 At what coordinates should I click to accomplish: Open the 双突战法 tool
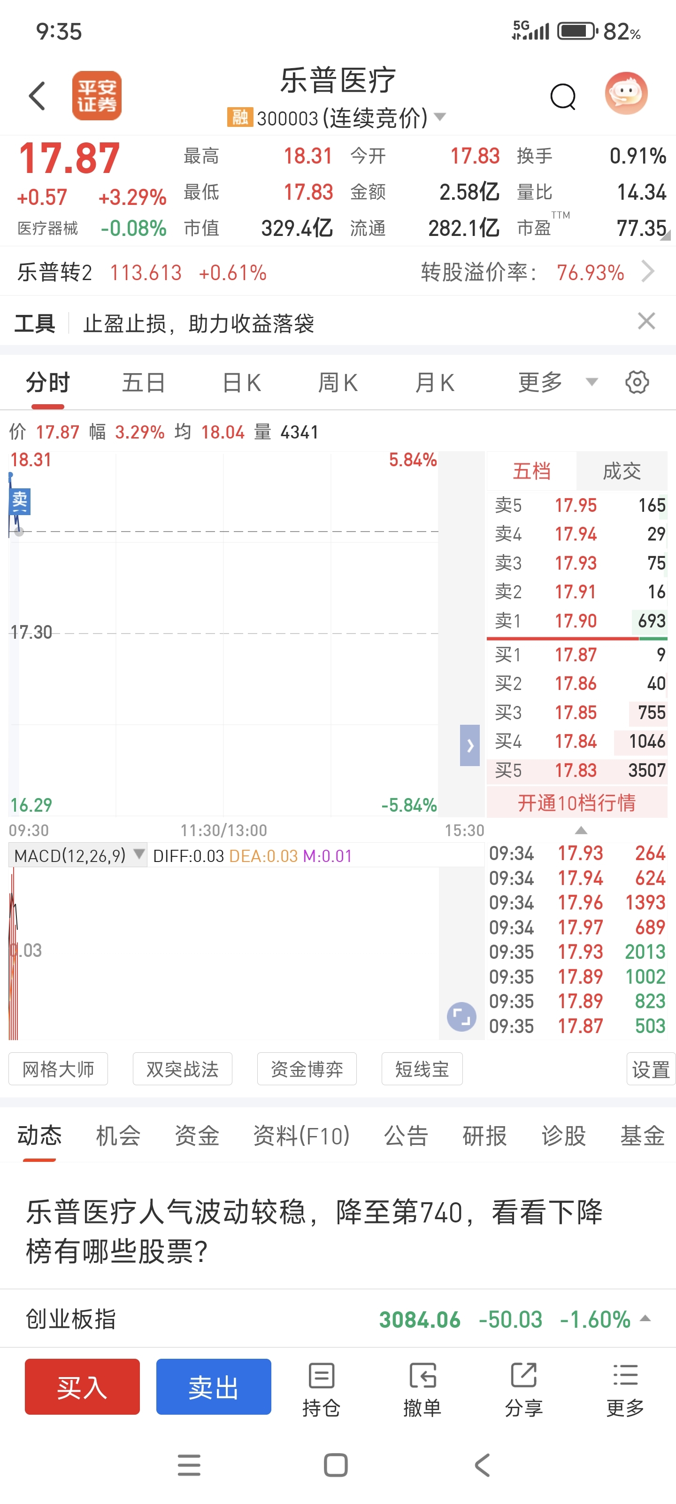[183, 1069]
